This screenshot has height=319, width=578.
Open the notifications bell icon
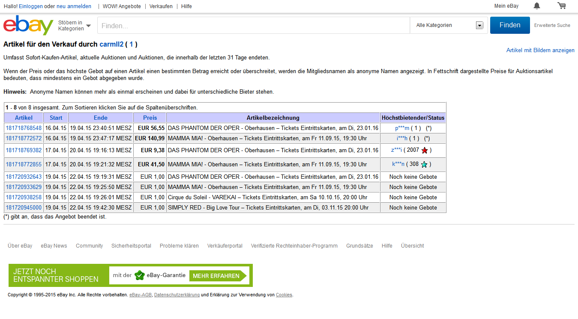click(536, 6)
